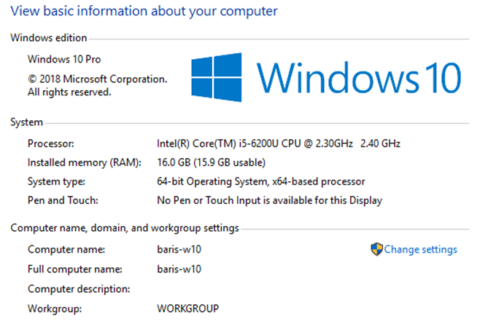Click the 'System' section heading

point(27,122)
